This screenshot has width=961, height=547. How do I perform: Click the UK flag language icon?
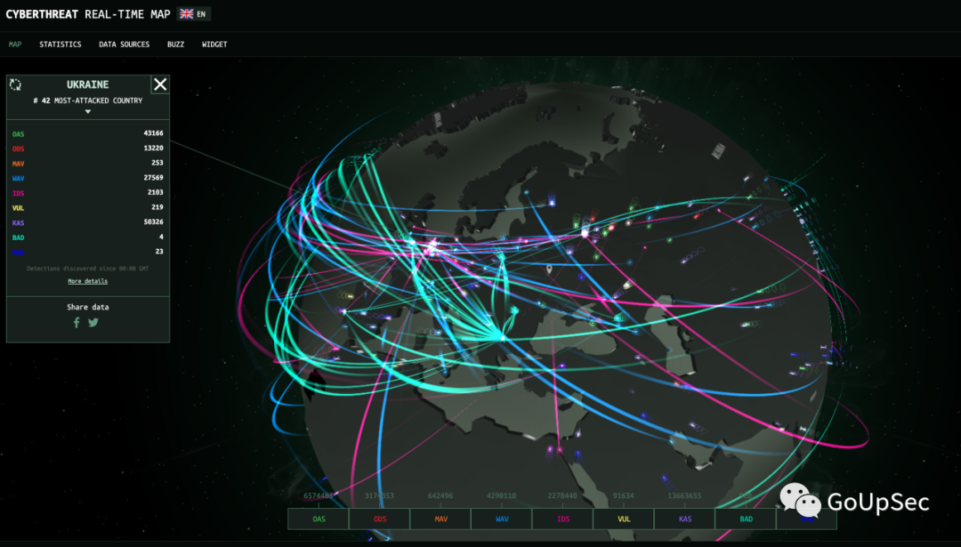click(x=186, y=14)
